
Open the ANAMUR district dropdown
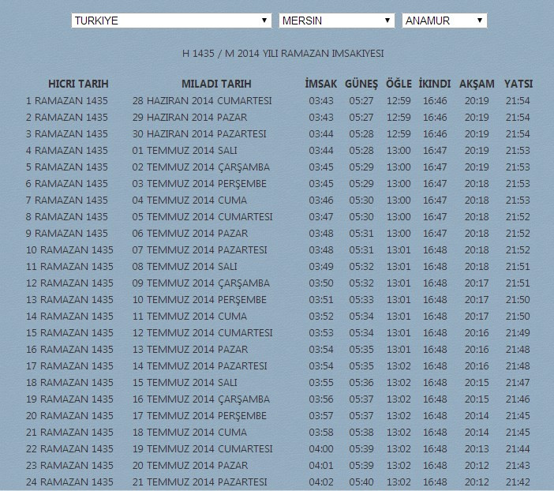coord(444,21)
